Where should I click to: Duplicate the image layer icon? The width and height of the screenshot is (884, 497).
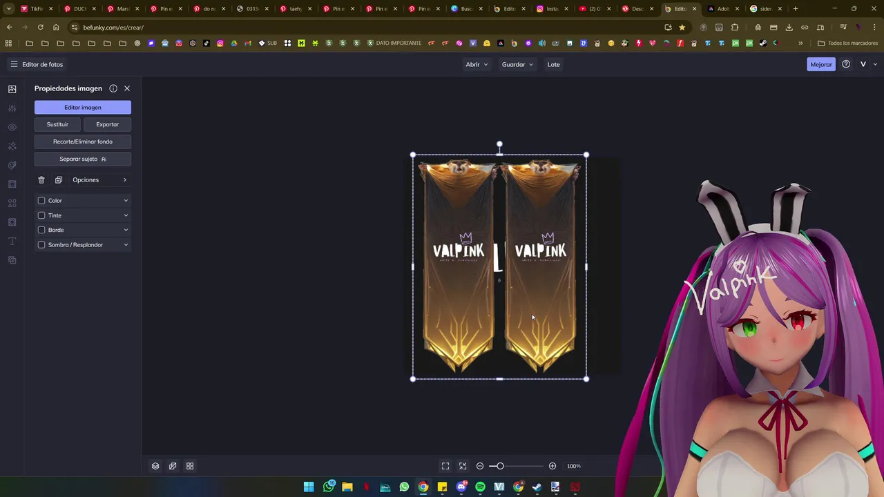tap(59, 179)
